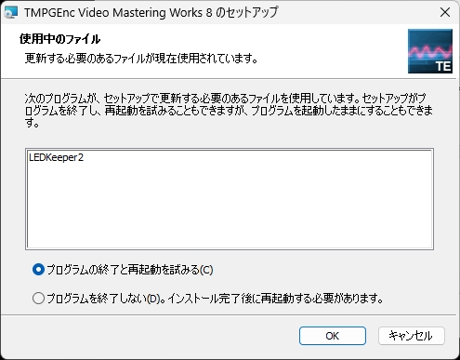Click the 使用中のファイル heading

click(x=59, y=39)
